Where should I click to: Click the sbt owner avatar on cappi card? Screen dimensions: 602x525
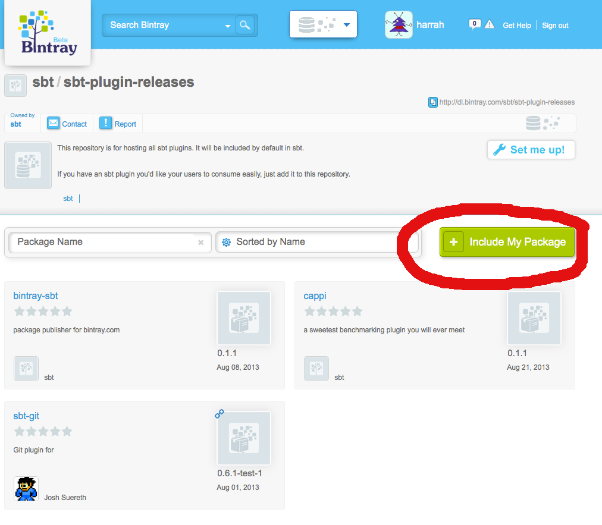click(316, 369)
